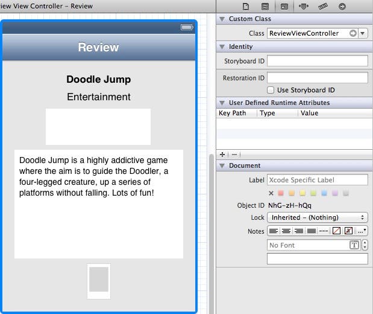Choose the purple label color swatch
The image size is (373, 314).
[335, 193]
